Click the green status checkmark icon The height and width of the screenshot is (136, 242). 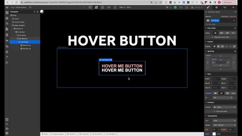175,8
